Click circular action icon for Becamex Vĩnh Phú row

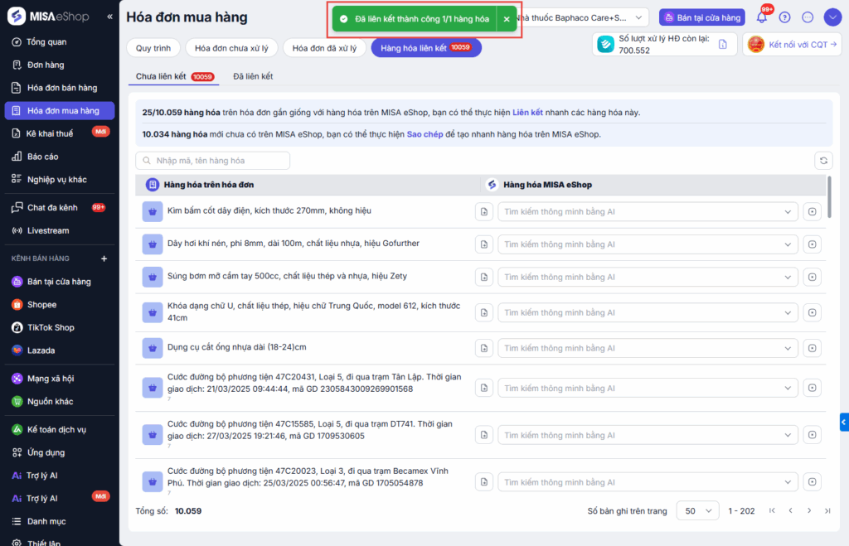[x=813, y=482]
